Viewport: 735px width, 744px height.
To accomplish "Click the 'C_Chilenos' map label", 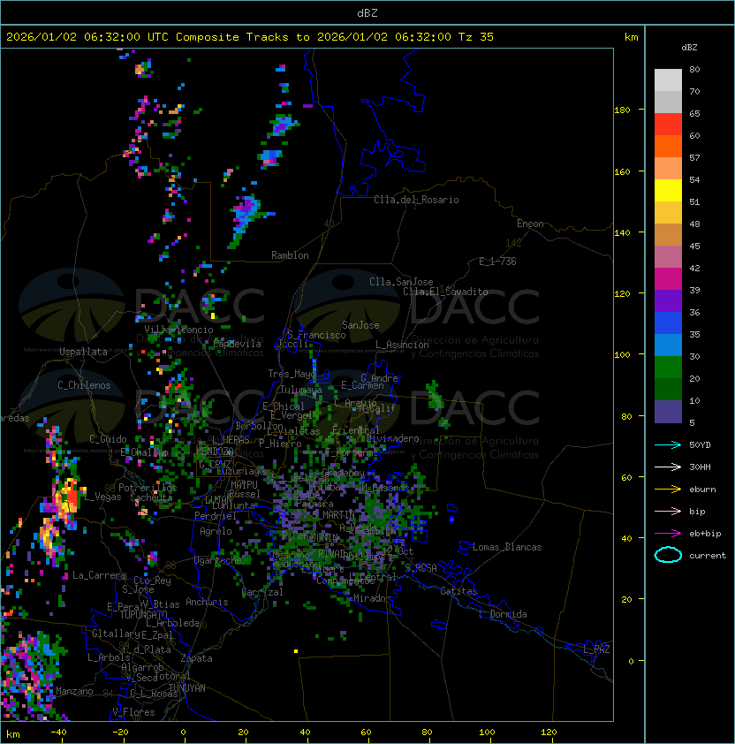I will (x=84, y=385).
